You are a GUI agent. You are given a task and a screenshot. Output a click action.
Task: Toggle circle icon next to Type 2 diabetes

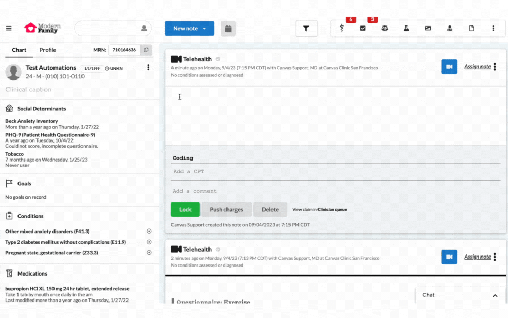point(149,242)
